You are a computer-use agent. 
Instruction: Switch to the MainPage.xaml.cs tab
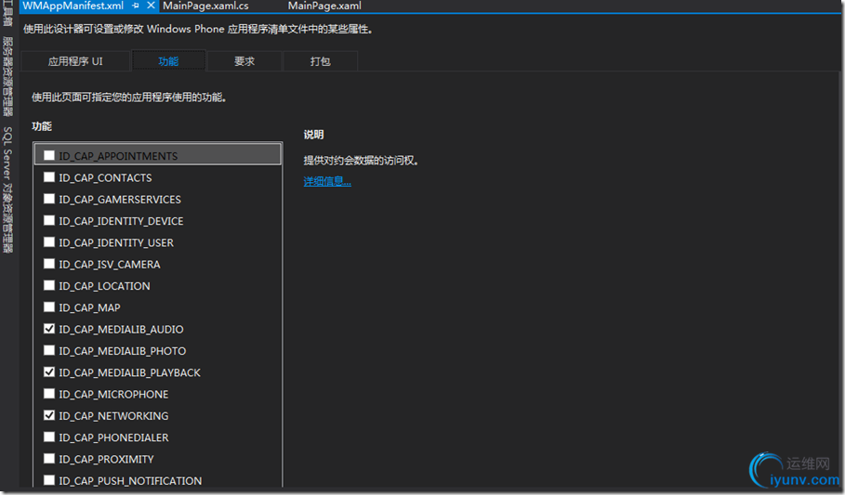[x=205, y=6]
